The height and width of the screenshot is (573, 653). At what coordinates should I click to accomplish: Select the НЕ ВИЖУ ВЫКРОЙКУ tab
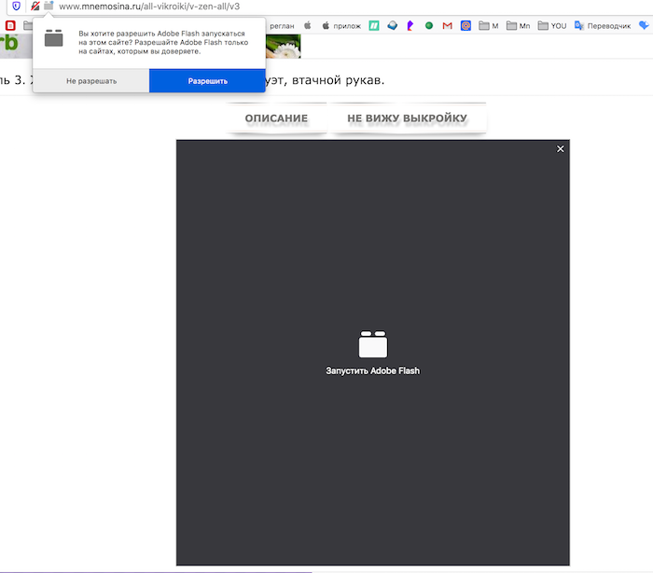tap(407, 119)
